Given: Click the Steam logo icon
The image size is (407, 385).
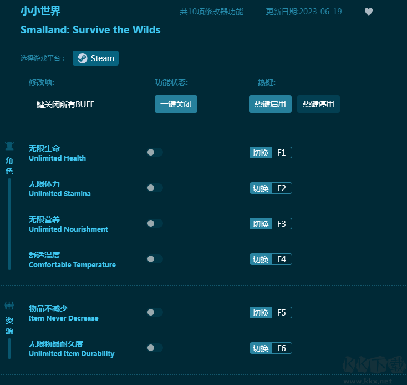Looking at the screenshot, I should coord(83,58).
